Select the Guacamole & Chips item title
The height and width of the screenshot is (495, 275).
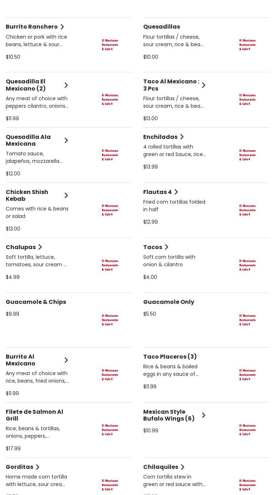[x=36, y=302]
